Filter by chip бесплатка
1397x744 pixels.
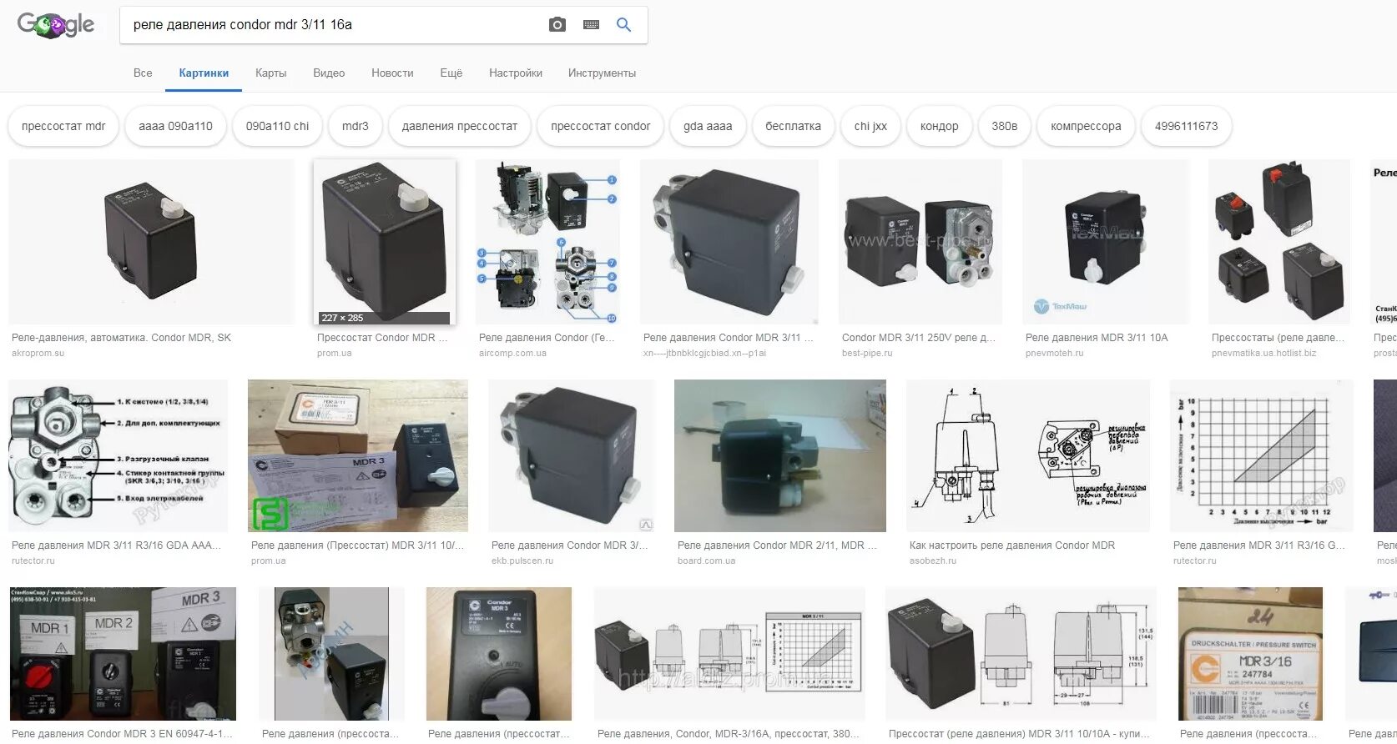(794, 126)
